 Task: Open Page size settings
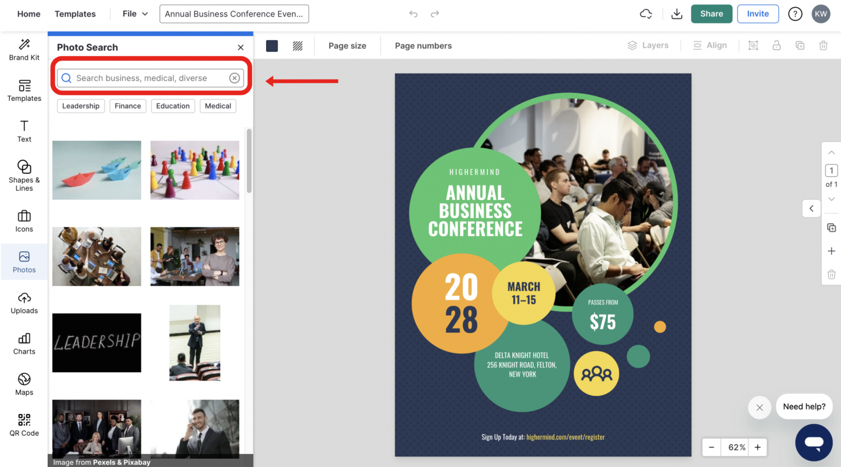click(x=347, y=46)
